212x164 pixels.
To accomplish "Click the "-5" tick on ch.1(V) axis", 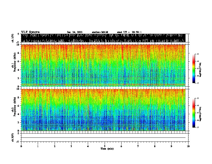I will [x=18, y=42].
